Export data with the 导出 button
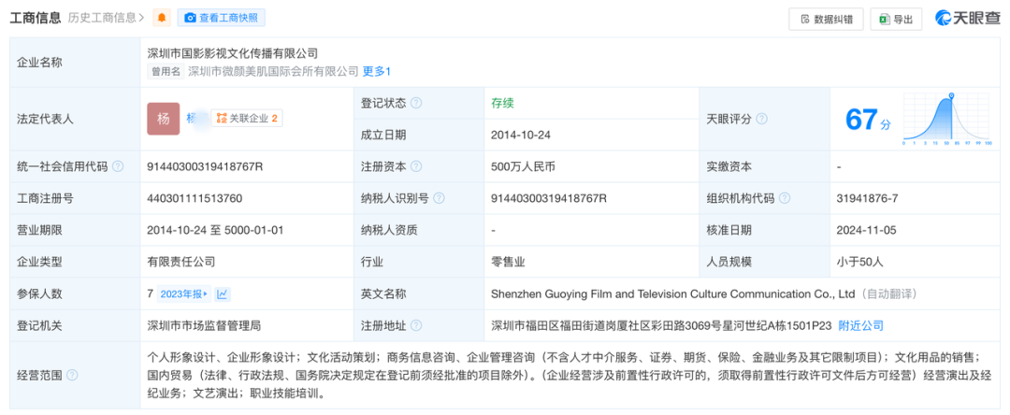Image resolution: width=1010 pixels, height=415 pixels. click(895, 19)
